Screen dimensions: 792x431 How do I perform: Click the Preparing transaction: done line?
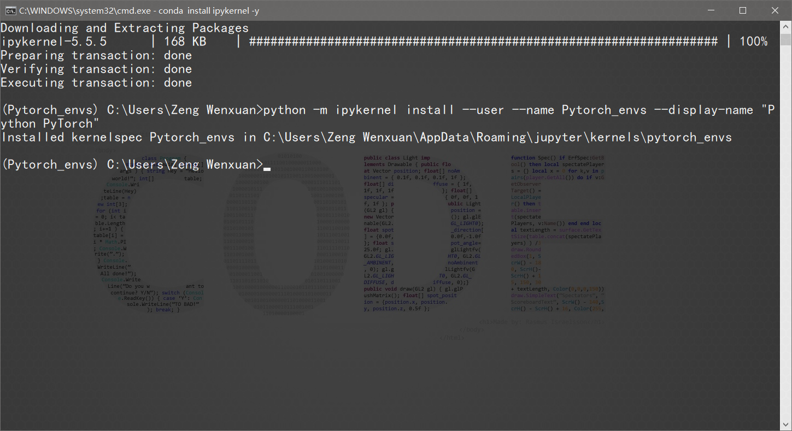[x=96, y=55]
